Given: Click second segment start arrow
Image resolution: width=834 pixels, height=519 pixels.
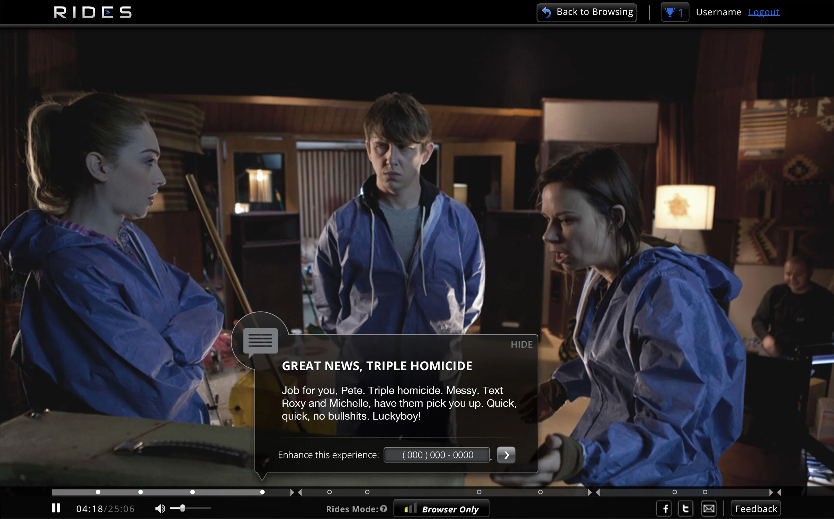Looking at the screenshot, I should (x=300, y=492).
